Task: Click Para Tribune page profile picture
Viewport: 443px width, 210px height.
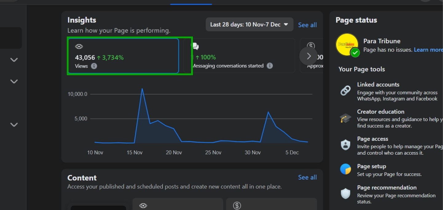Action: coord(348,45)
